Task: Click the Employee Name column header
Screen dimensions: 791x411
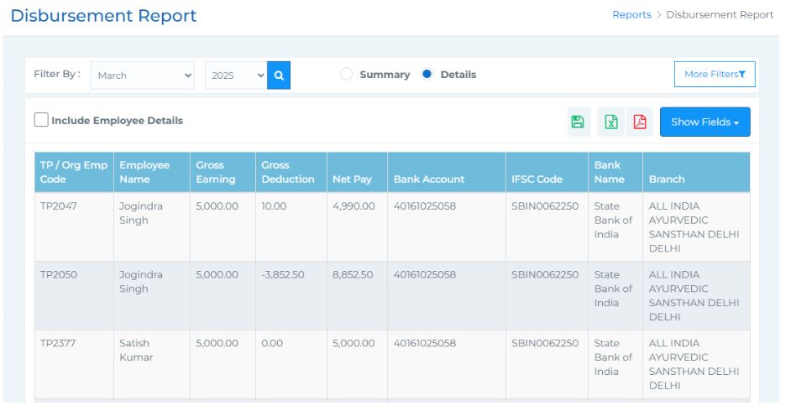Action: [x=144, y=172]
